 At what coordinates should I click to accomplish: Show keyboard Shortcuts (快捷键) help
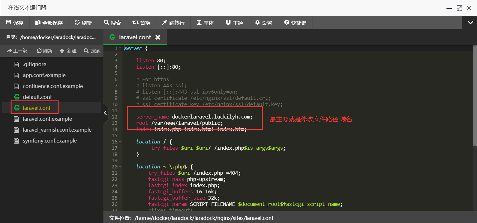[x=295, y=23]
